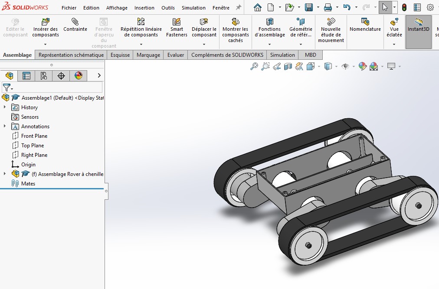The image size is (439, 289).
Task: Click the Rebuild traffic light icon
Action: 404,7
